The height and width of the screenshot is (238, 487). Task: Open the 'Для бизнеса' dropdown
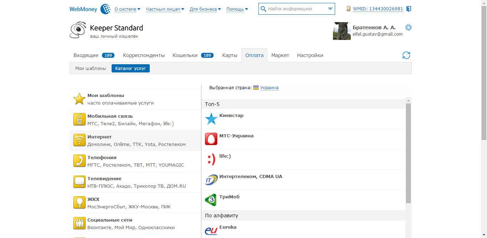click(205, 9)
